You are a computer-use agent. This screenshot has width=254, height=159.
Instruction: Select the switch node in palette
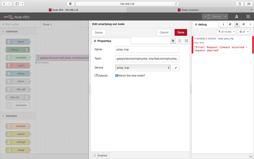(x=18, y=134)
